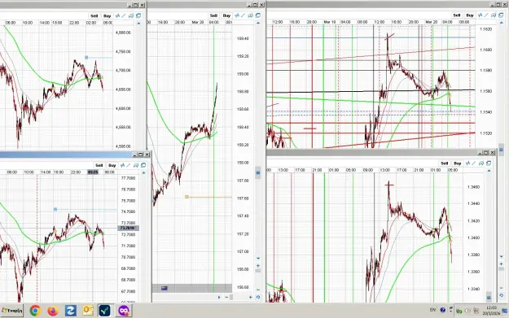Screen dimensions: 509x318
Task: Open the Start button on the taskbar
Action: click(x=11, y=311)
